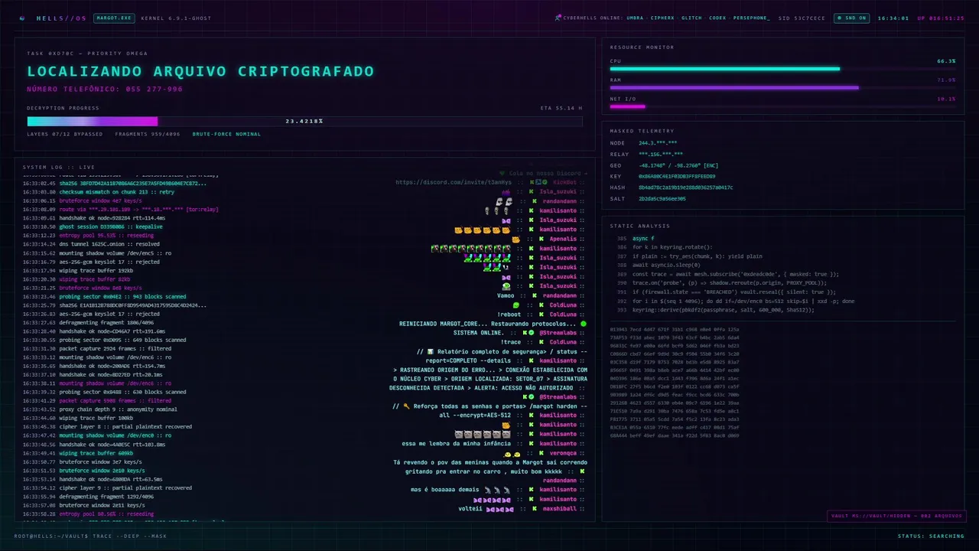Click the key emoji before 'Reforça todas'
979x551 pixels.
406,406
